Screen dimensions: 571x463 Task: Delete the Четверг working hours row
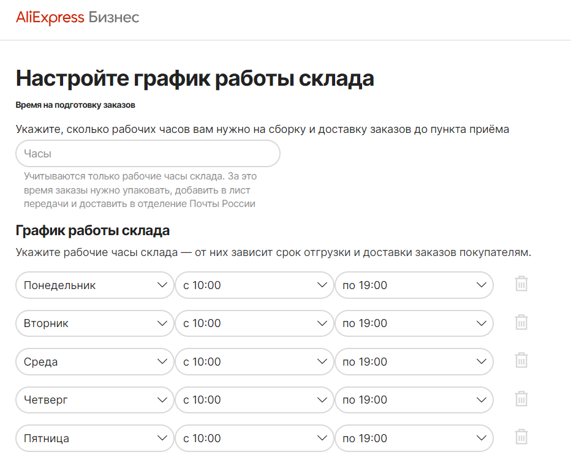[521, 399]
